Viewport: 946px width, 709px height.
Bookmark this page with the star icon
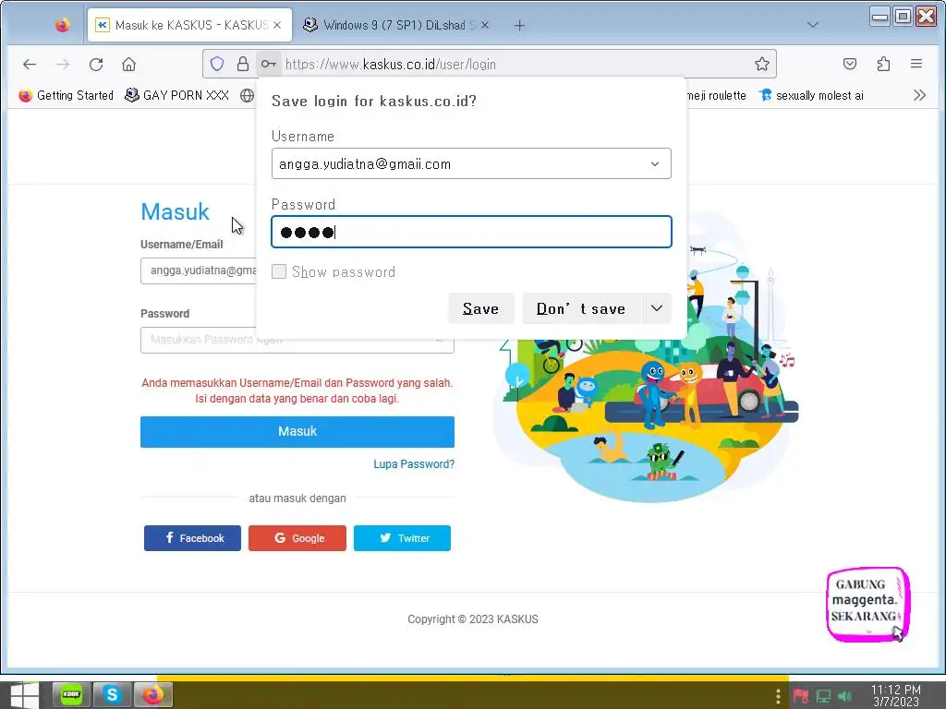tap(761, 64)
